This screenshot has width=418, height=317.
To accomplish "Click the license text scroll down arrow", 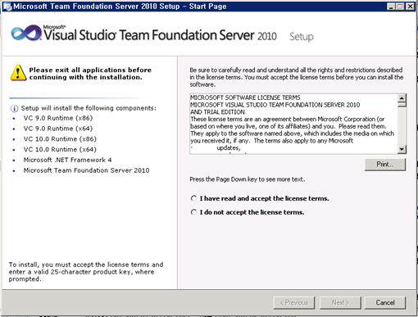I will point(402,149).
